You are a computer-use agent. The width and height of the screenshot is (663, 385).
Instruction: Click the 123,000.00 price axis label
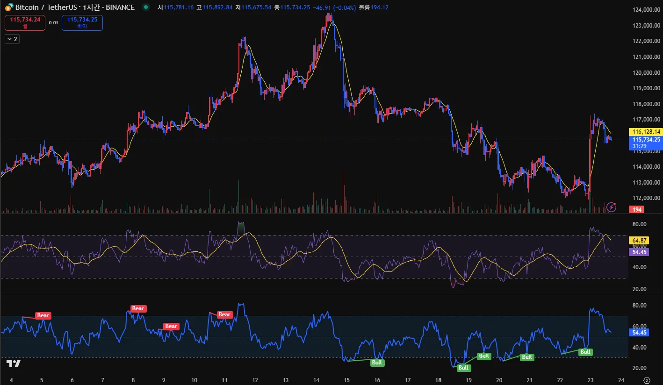tap(646, 25)
